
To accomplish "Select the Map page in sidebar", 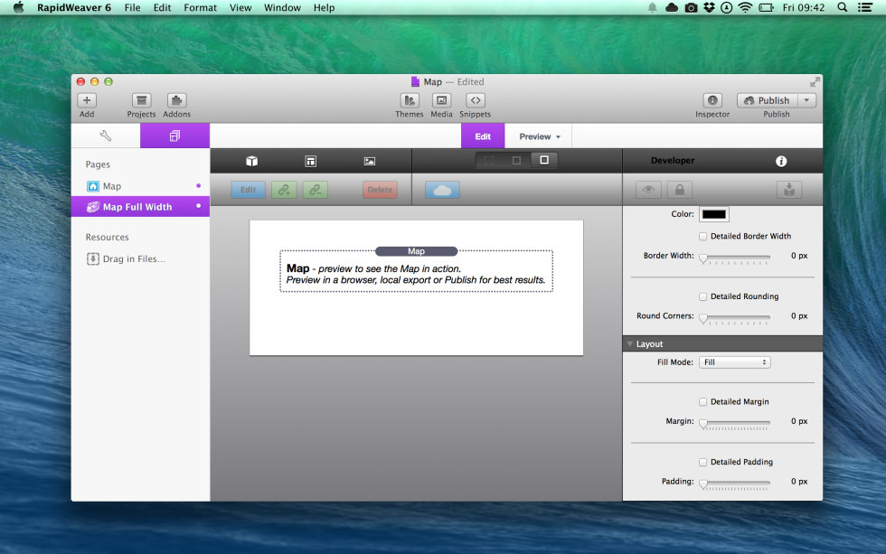I will pos(140,186).
